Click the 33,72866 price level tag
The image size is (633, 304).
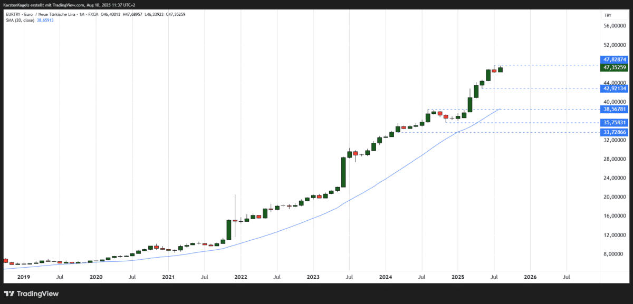615,132
